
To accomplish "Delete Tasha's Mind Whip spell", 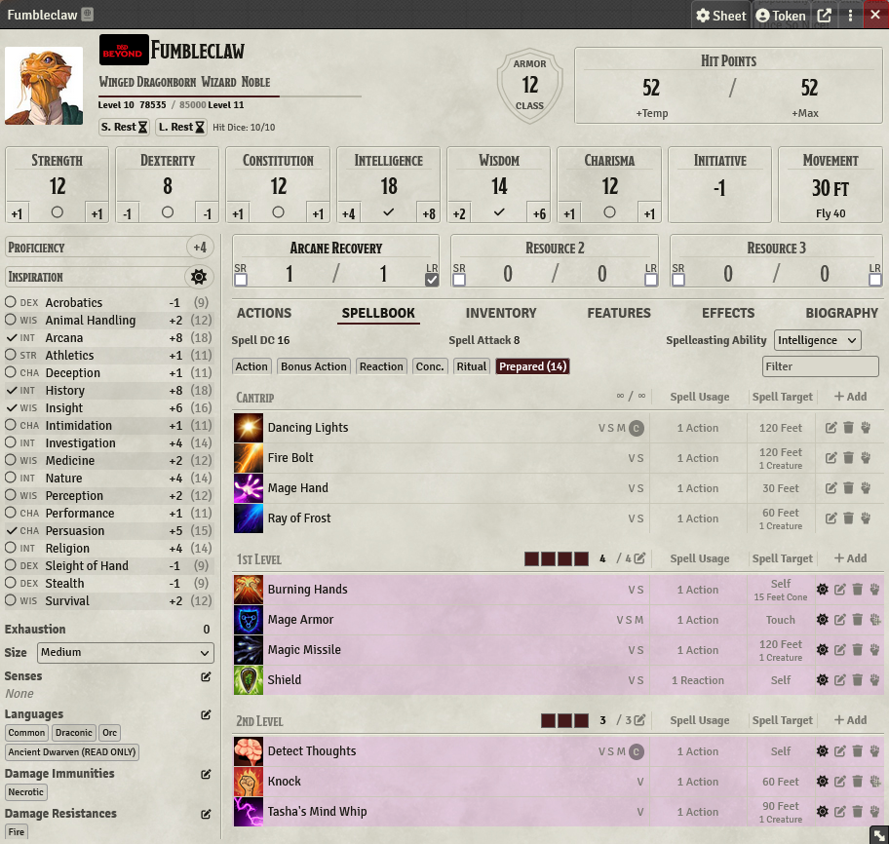I will (857, 811).
